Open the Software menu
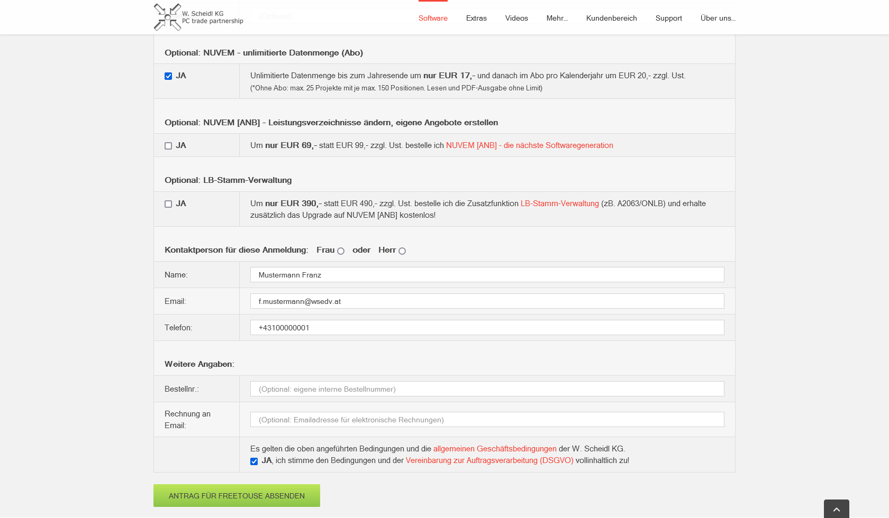This screenshot has height=518, width=889. (433, 18)
